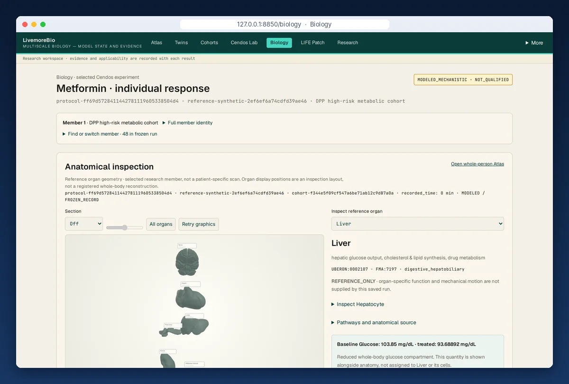This screenshot has height=384, width=569.
Task: Click the Anatomical inspection heading
Action: pyautogui.click(x=109, y=167)
